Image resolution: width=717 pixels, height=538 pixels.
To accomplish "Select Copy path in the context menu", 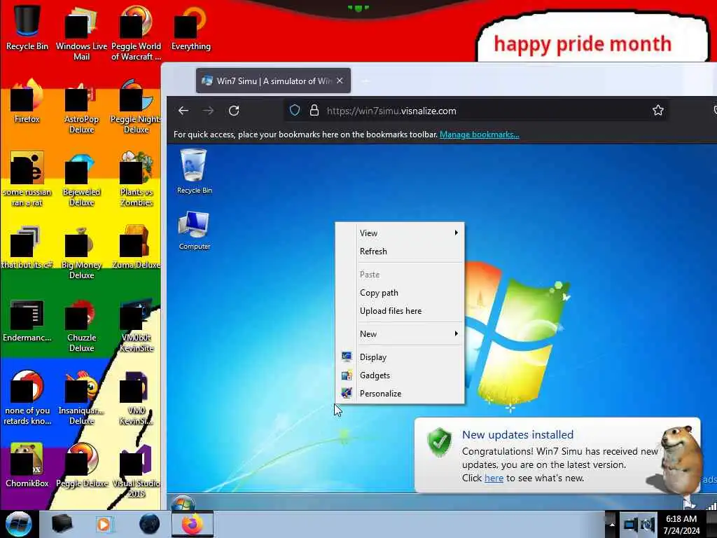I will [x=400, y=293].
